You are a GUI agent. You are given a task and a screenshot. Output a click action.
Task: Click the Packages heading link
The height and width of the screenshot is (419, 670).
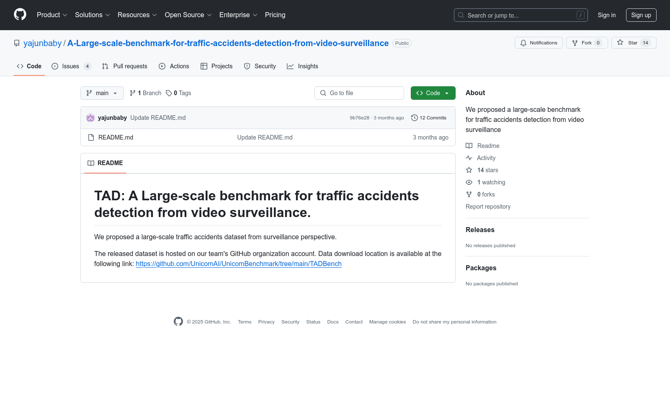point(481,268)
